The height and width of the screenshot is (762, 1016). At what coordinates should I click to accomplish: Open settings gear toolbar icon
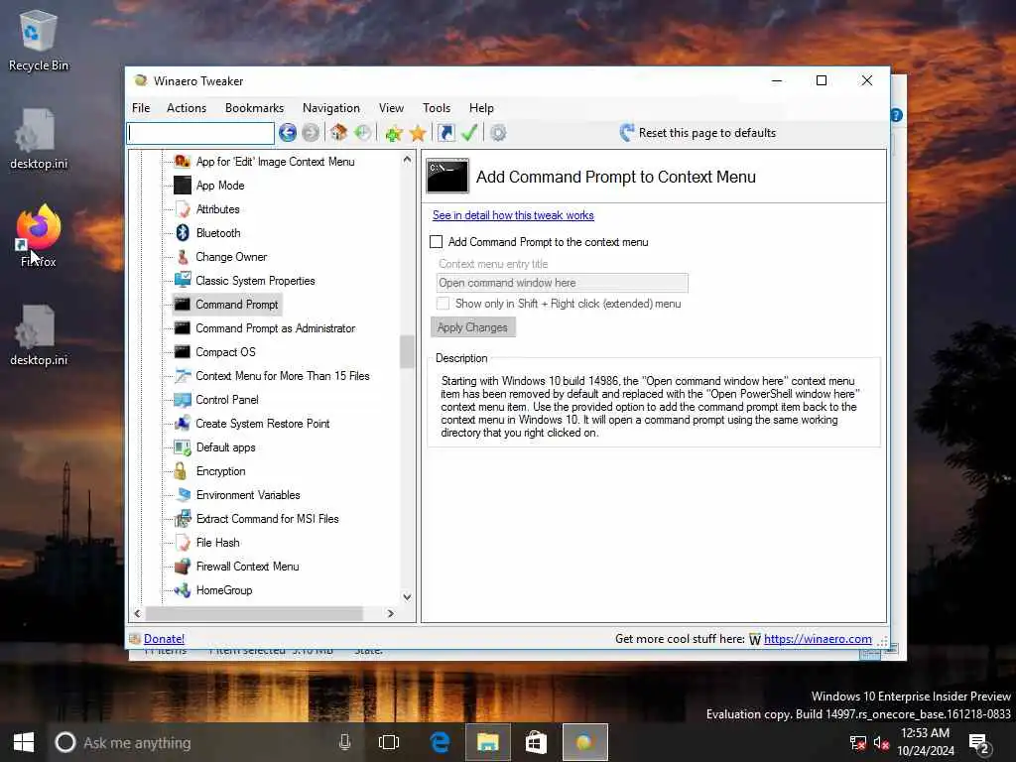[498, 133]
